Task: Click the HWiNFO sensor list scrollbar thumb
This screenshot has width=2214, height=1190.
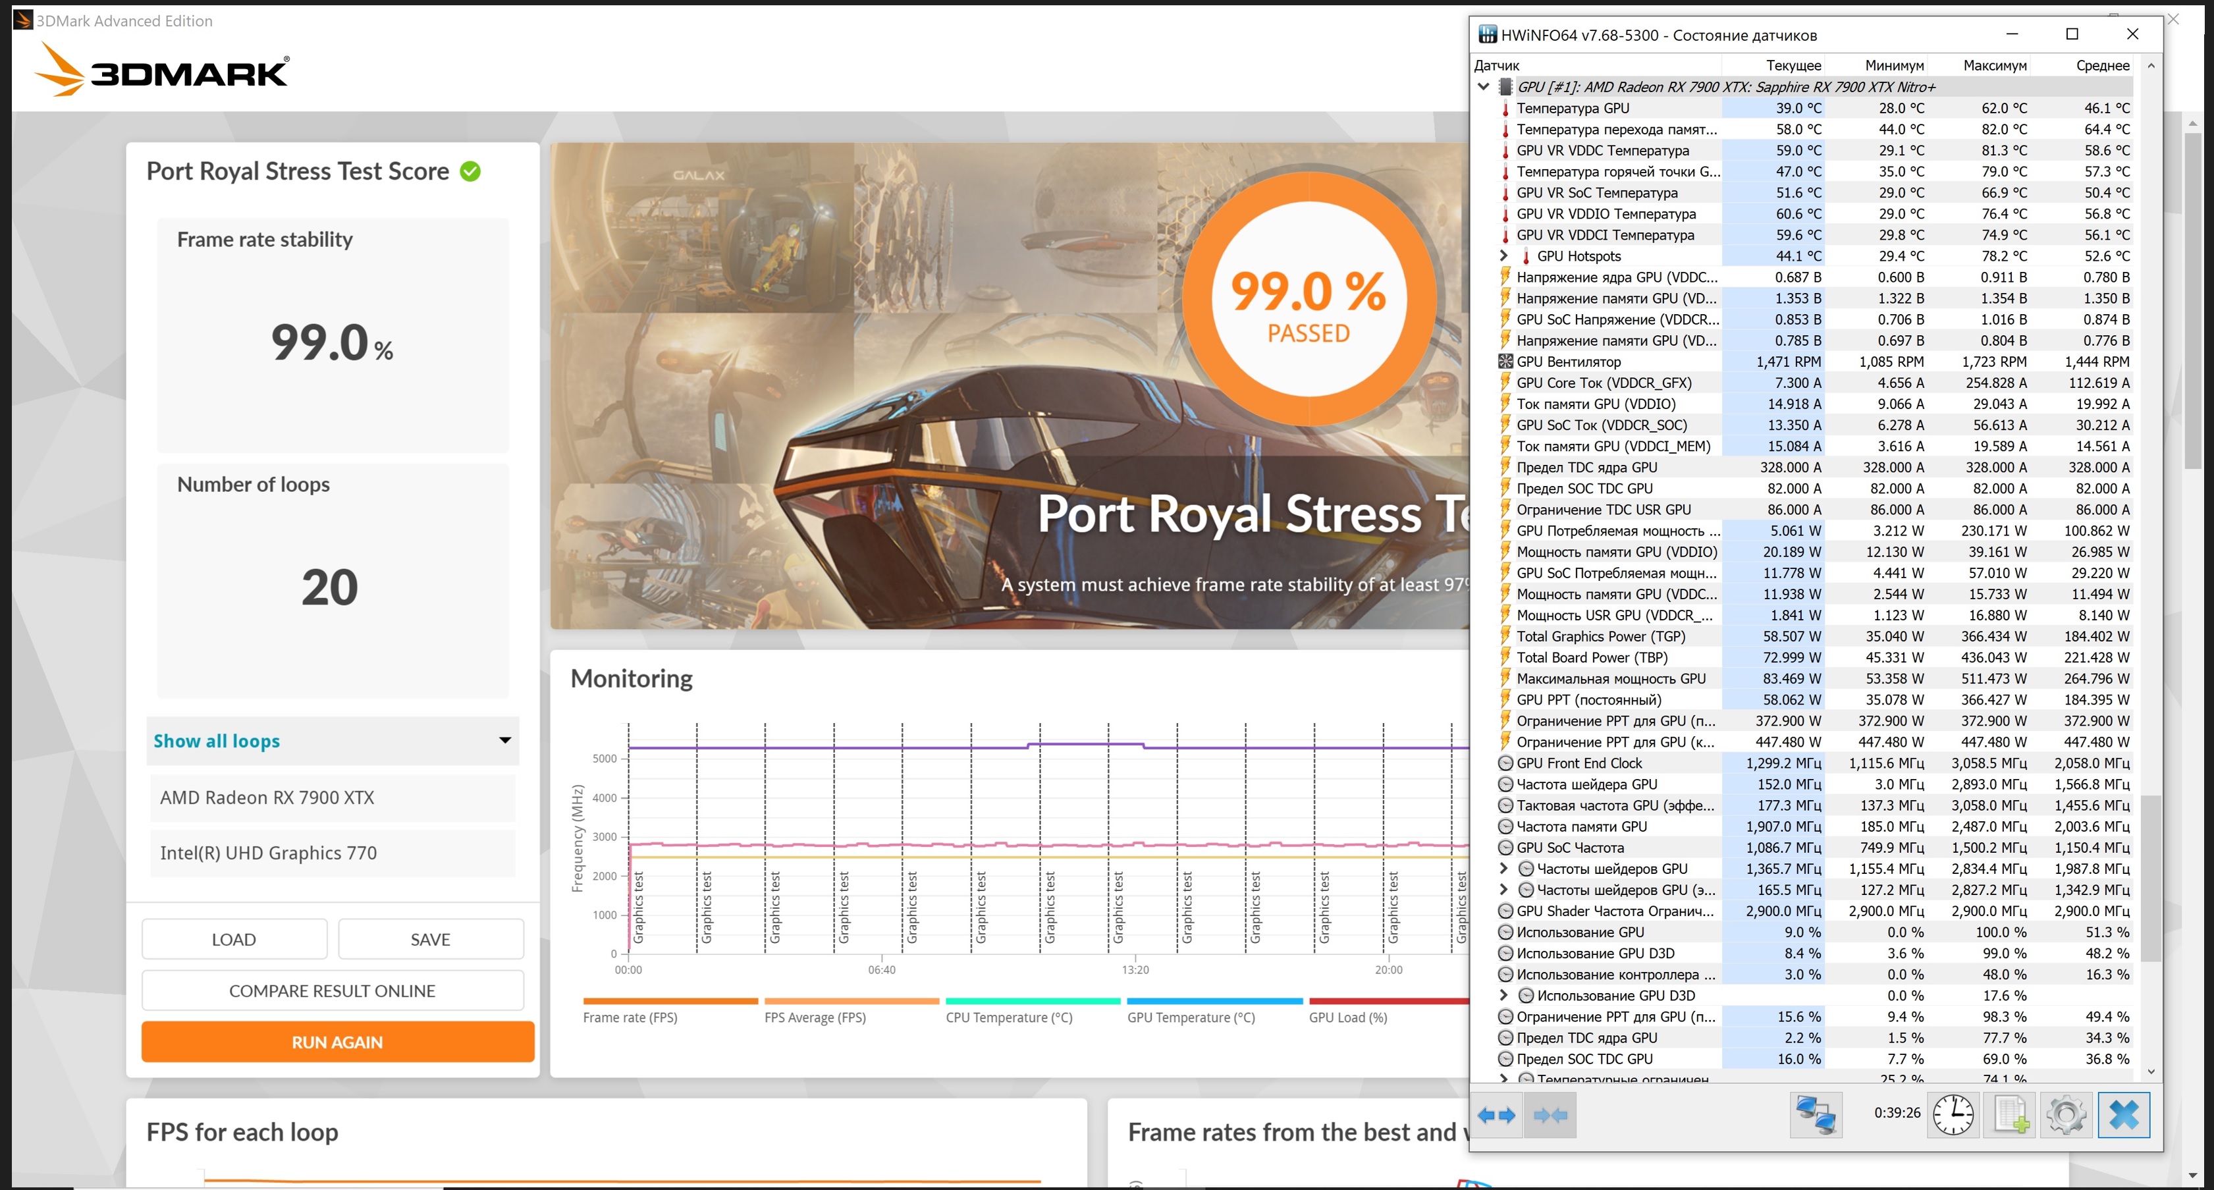Action: tap(2150, 877)
